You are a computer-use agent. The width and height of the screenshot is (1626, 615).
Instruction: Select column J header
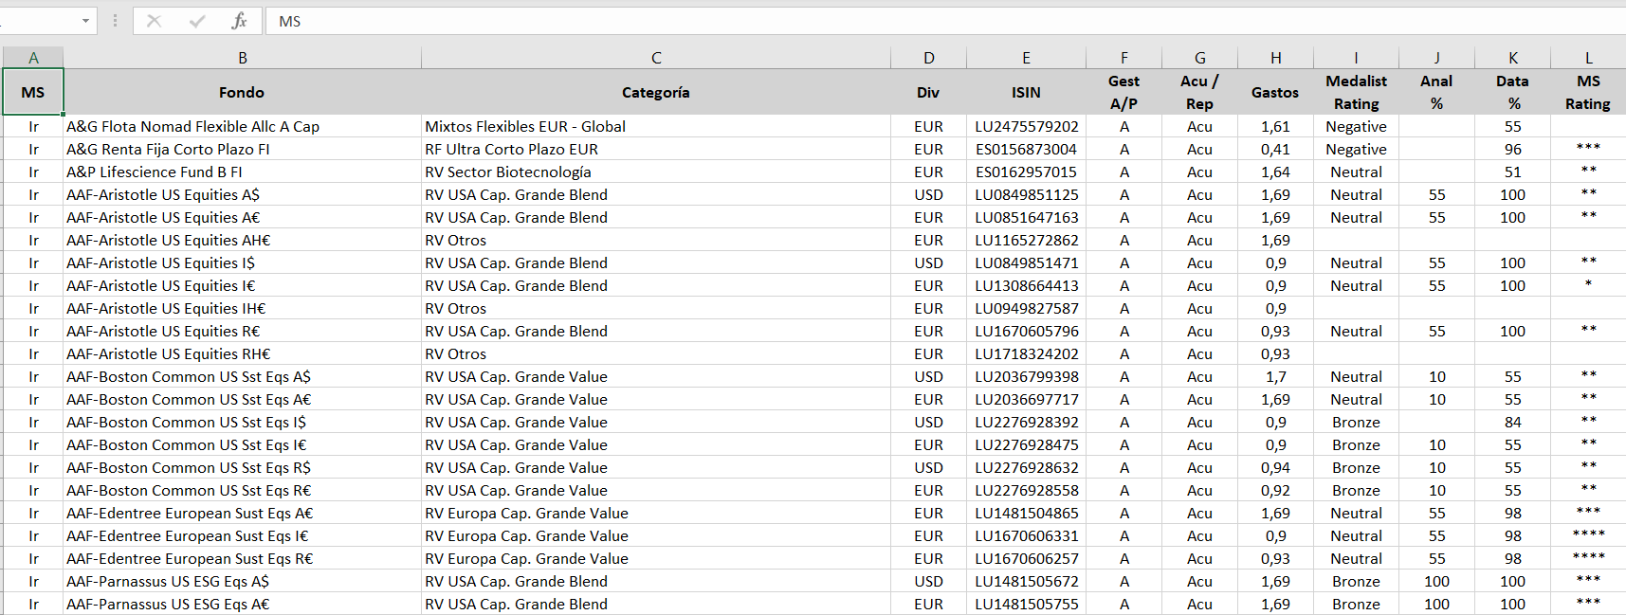(1437, 58)
